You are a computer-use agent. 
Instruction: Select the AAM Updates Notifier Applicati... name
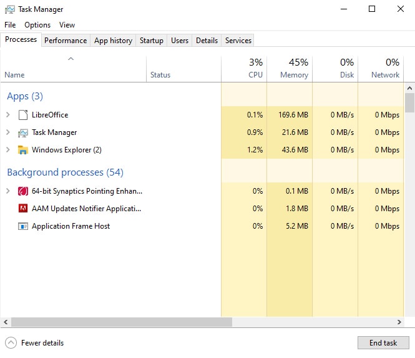pyautogui.click(x=87, y=209)
